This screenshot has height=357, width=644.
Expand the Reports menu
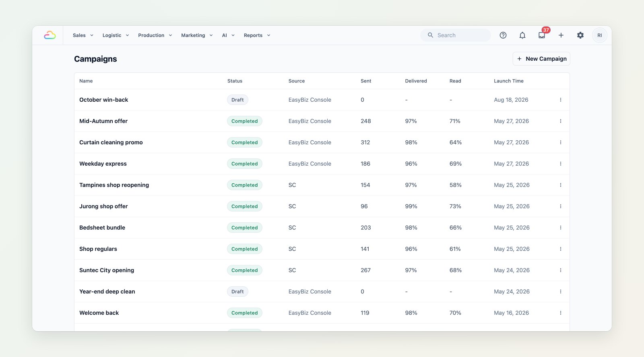pyautogui.click(x=257, y=35)
